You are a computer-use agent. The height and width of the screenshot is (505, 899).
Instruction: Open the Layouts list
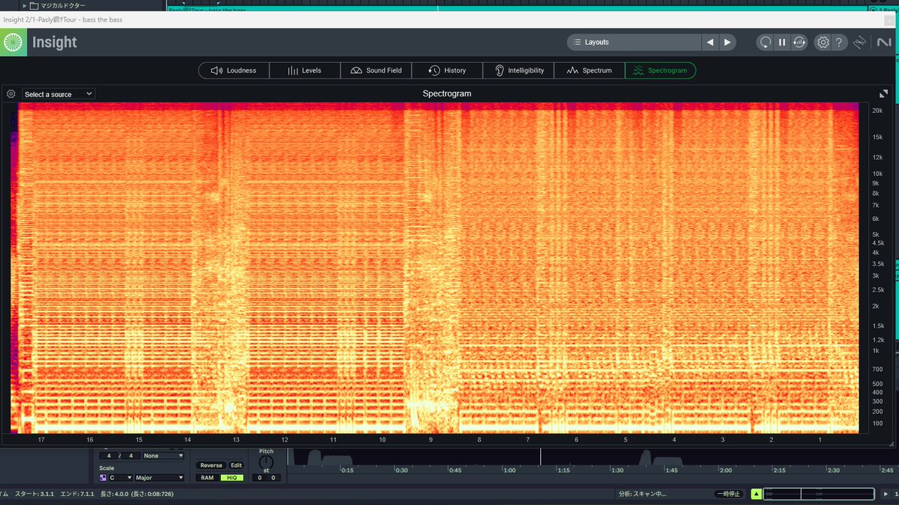[634, 43]
